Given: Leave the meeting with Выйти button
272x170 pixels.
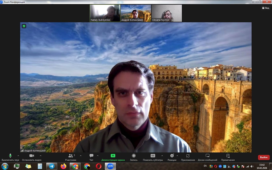Looking at the screenshot, I should [x=264, y=157].
